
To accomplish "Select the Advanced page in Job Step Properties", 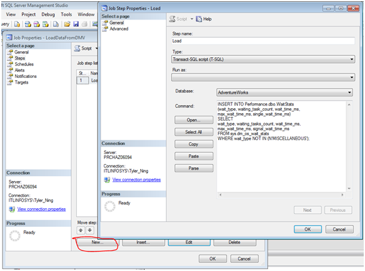I will (119, 29).
